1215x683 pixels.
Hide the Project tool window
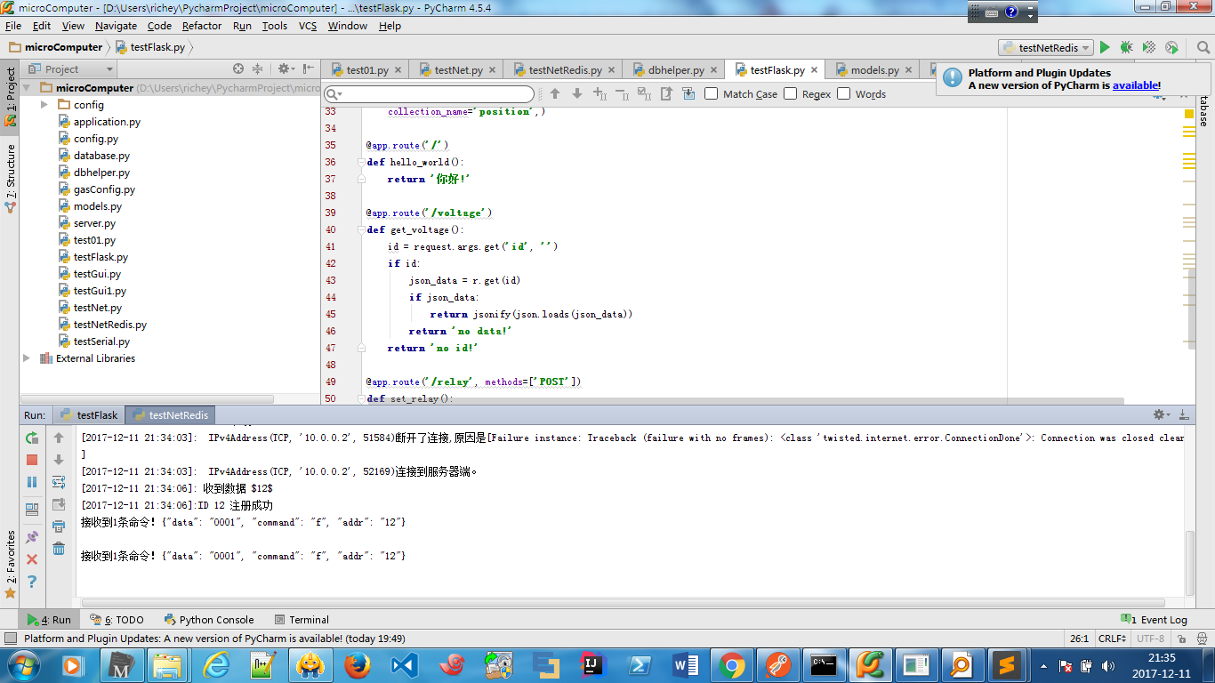tap(309, 68)
